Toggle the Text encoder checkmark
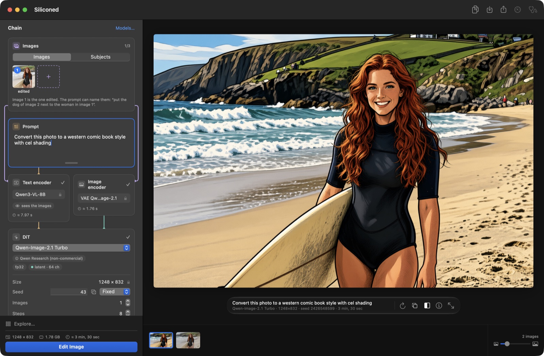Image resolution: width=544 pixels, height=356 pixels. (x=63, y=182)
